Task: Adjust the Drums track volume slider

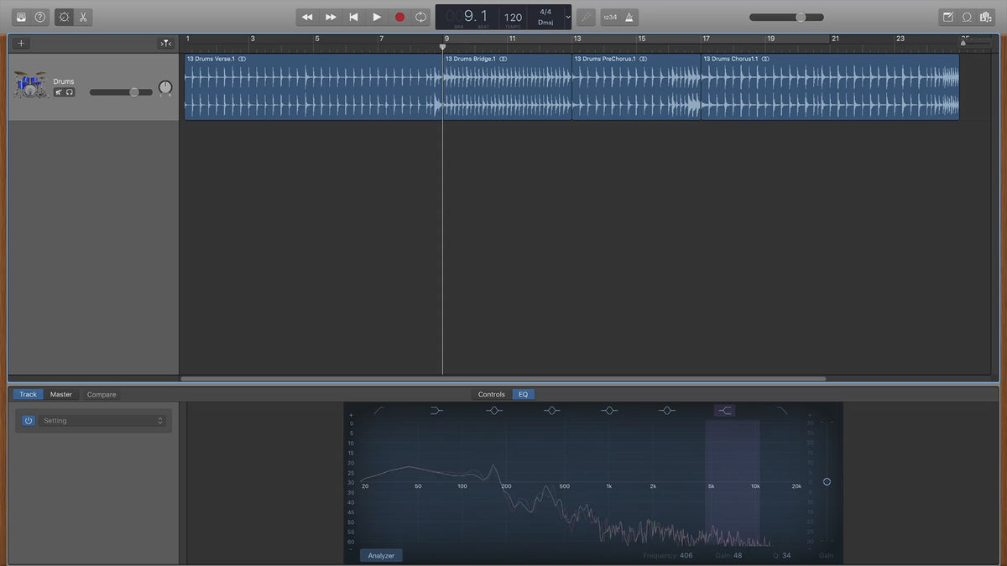Action: point(133,92)
